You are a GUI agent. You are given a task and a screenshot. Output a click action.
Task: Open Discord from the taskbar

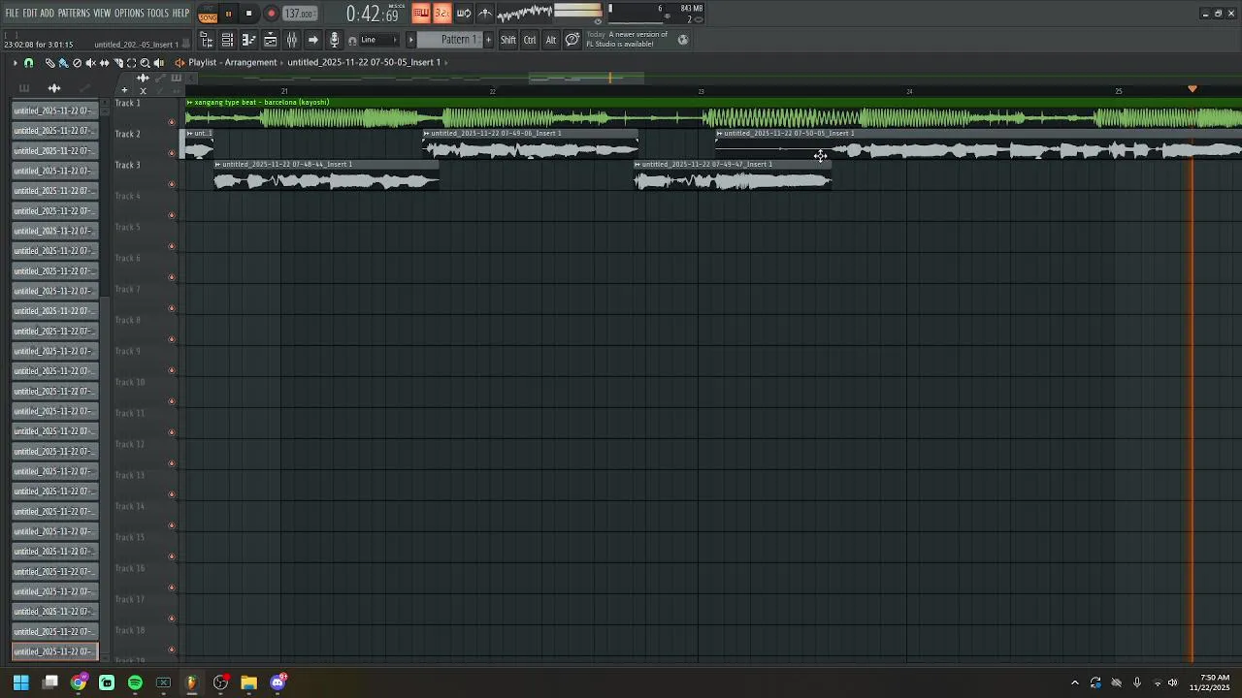(x=278, y=682)
